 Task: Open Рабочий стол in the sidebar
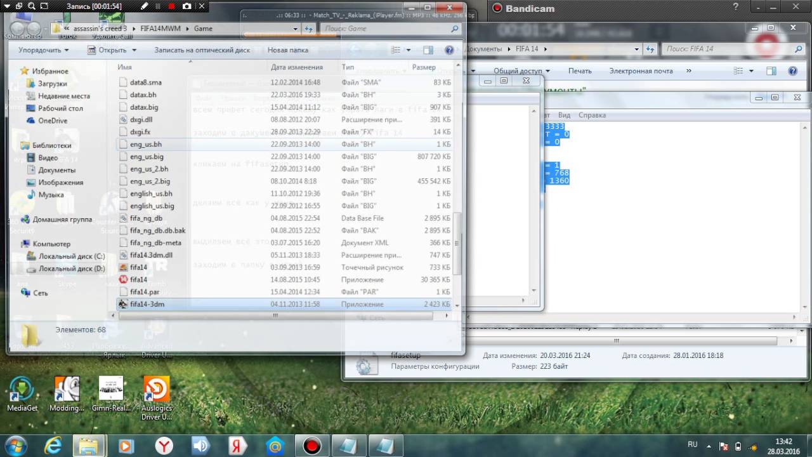pyautogui.click(x=60, y=109)
